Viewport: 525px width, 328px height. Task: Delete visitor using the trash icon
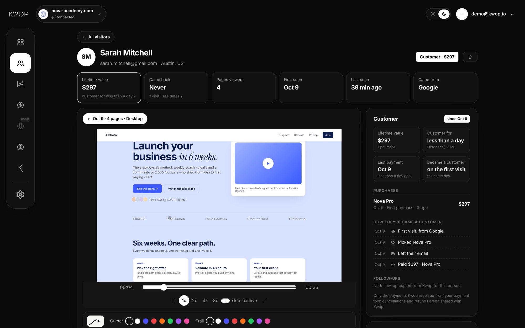[470, 57]
